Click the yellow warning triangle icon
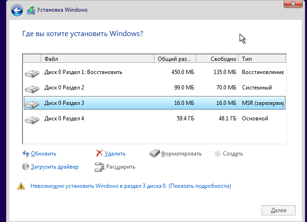Image resolution: width=307 pixels, height=222 pixels. [x=21, y=186]
